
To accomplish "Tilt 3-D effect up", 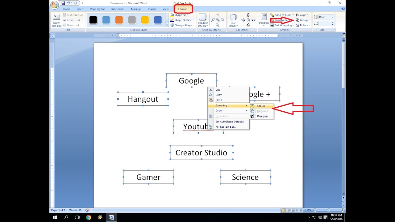I will (x=248, y=15).
